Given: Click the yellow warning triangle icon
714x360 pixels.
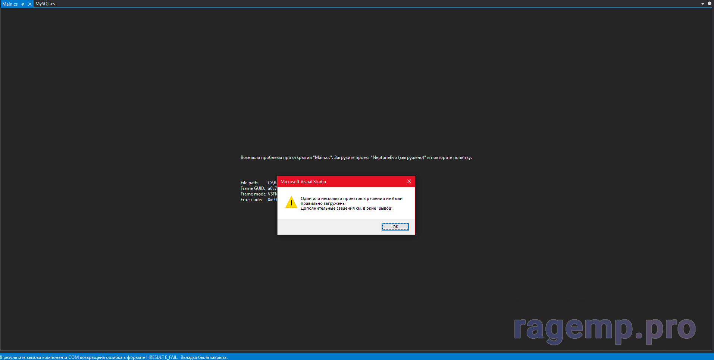Looking at the screenshot, I should pos(291,203).
